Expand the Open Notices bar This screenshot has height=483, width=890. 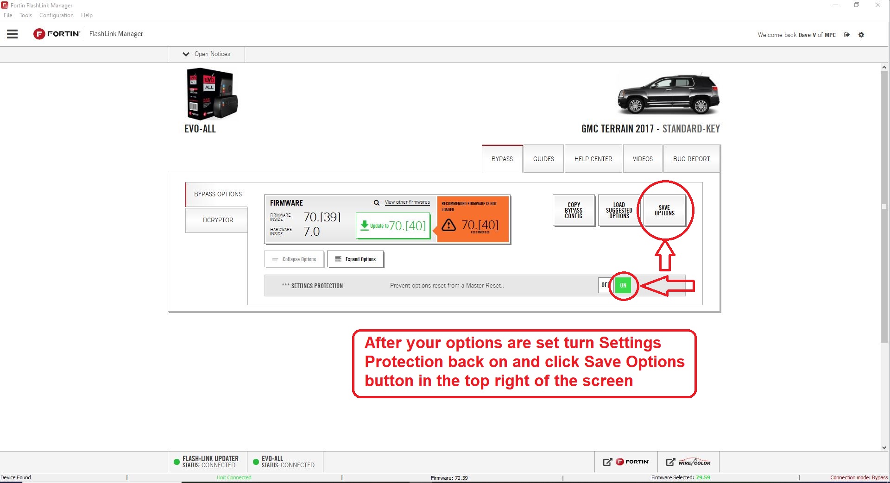(x=207, y=54)
